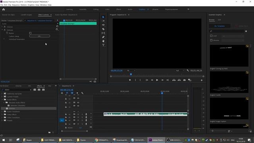Toggle Snap magnet in timeline
The image size is (254, 143).
(67, 93)
